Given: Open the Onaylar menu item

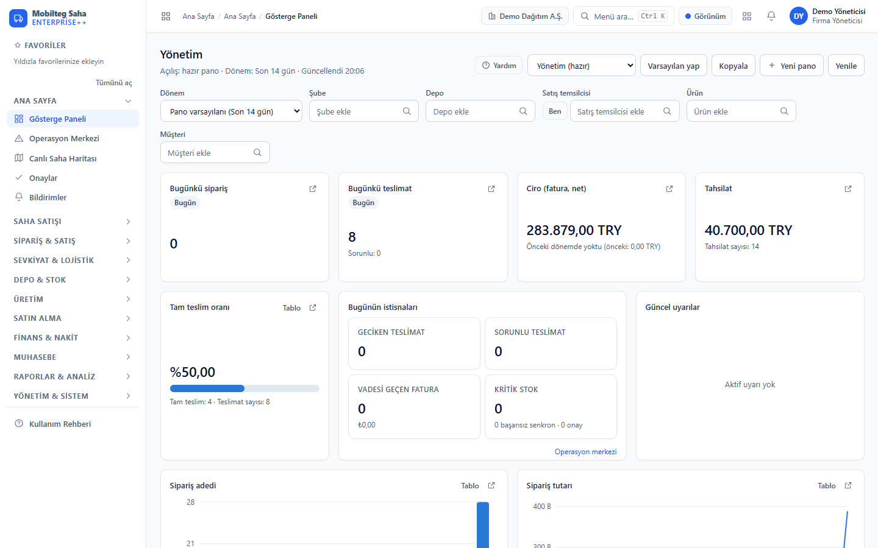Looking at the screenshot, I should pyautogui.click(x=73, y=178).
